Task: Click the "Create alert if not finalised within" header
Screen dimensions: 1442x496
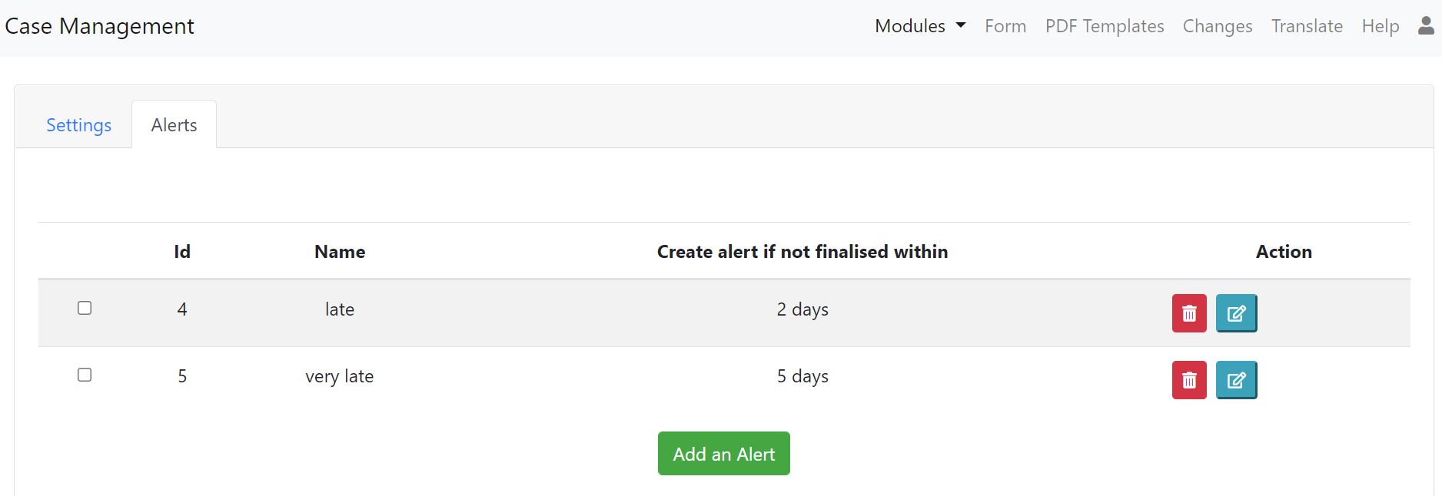Action: [802, 252]
